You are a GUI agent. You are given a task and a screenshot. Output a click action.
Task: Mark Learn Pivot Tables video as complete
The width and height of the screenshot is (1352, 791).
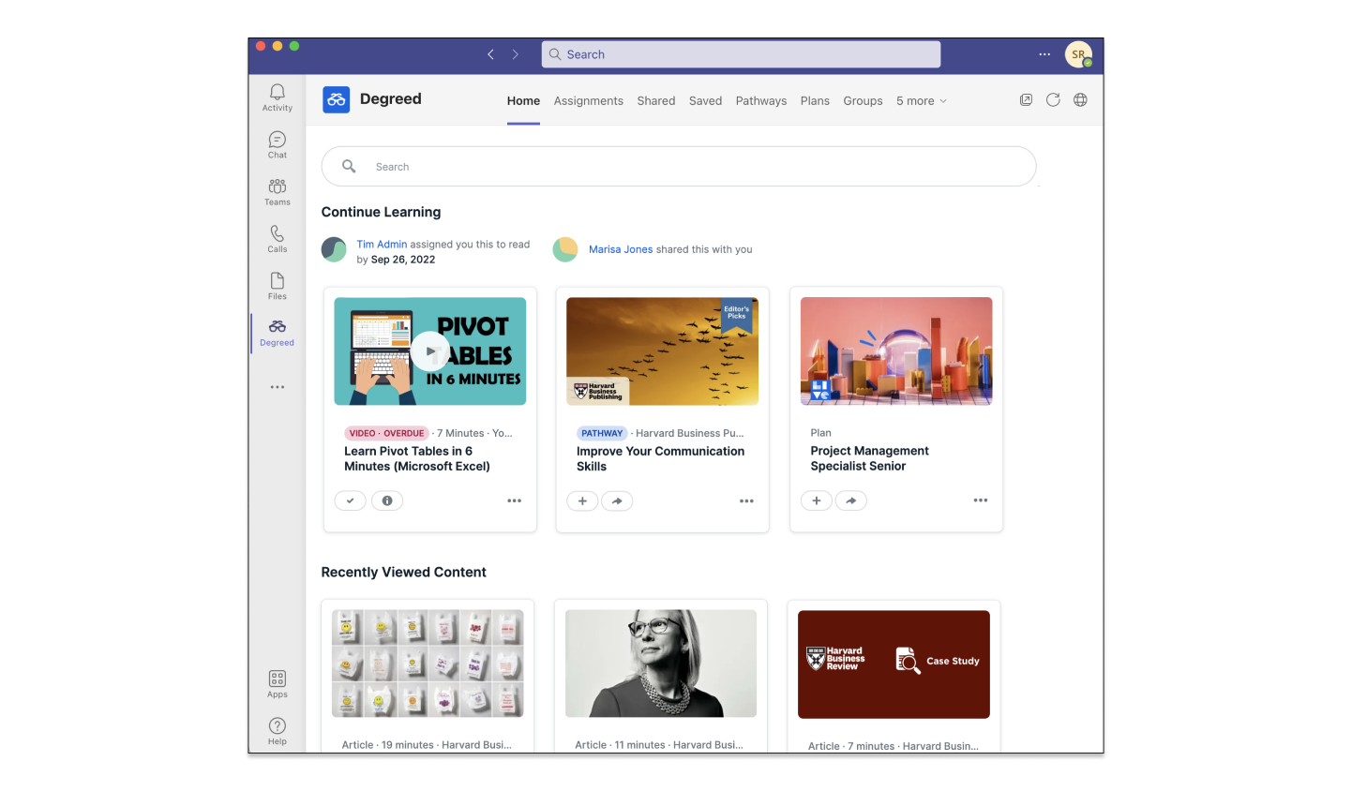[350, 500]
